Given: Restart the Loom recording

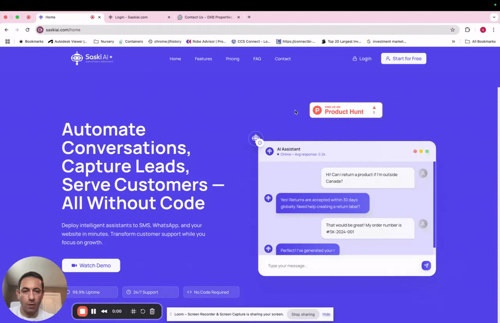Looking at the screenshot, I should pyautogui.click(x=143, y=311).
